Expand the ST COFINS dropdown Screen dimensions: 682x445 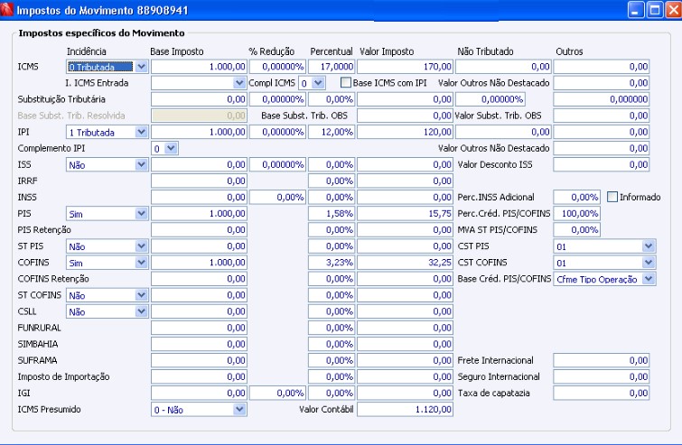141,295
